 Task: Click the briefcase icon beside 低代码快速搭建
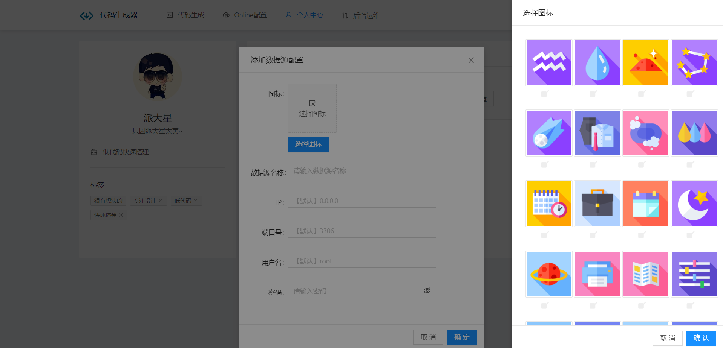click(x=94, y=152)
